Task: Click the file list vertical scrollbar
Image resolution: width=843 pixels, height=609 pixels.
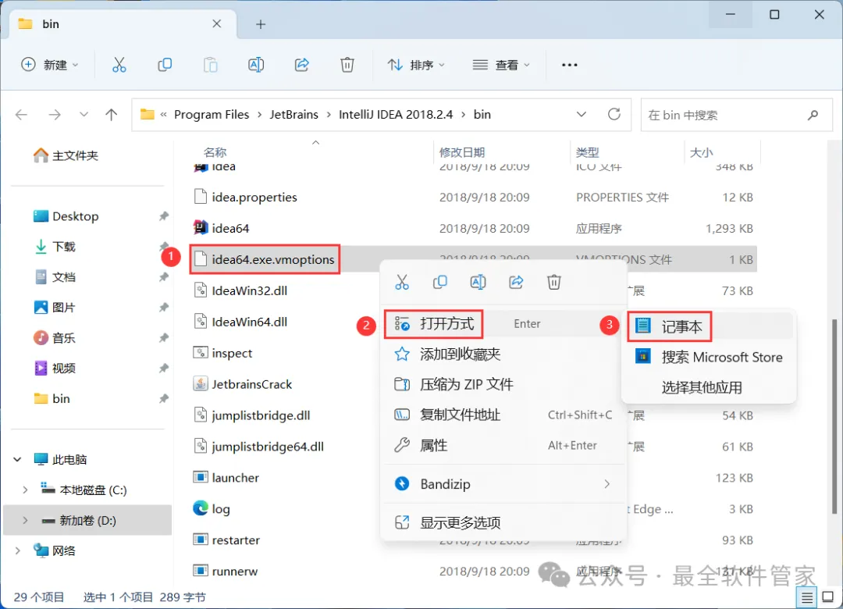Action: (834, 417)
